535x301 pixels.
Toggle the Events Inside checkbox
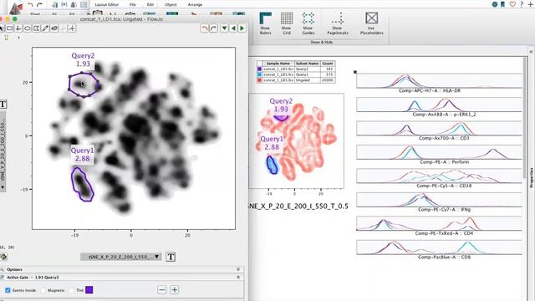(8, 290)
